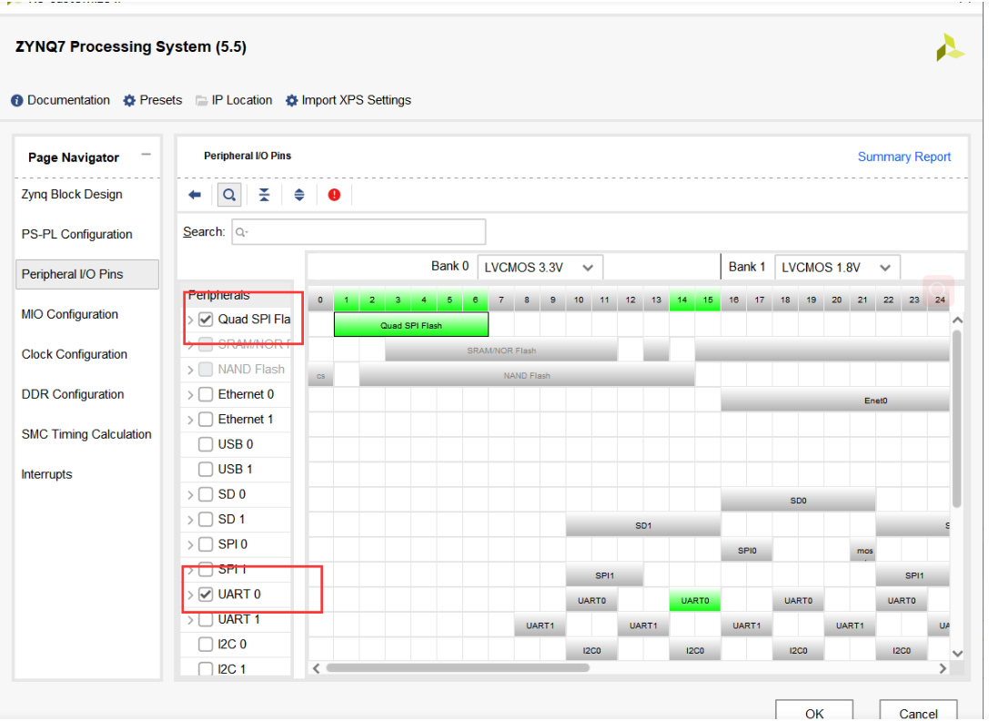Click the Xilinx logo in the top-right corner
989x721 pixels.
[x=950, y=46]
